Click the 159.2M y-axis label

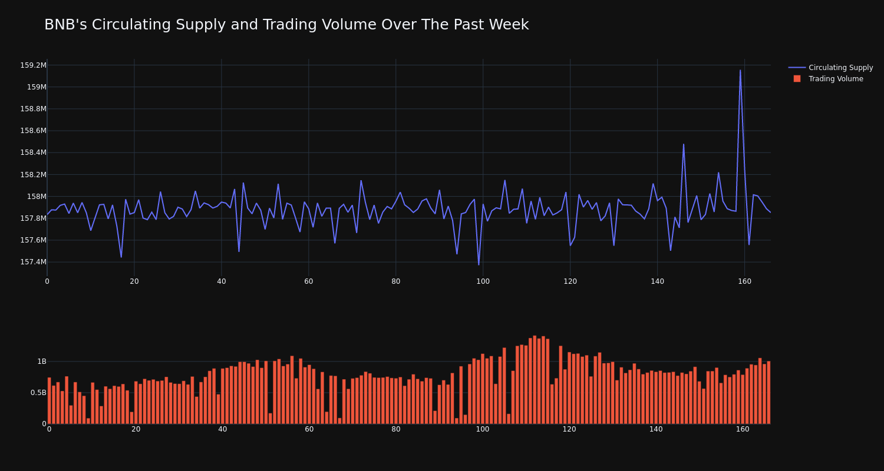coord(33,65)
